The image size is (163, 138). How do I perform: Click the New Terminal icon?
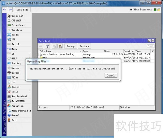pos(9,96)
